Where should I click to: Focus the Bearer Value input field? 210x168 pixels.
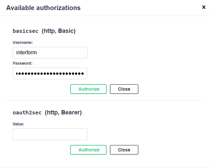pos(50,134)
